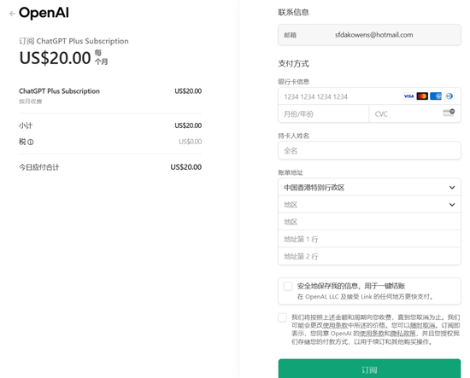
Task: Click the Visa card icon
Action: click(x=408, y=96)
